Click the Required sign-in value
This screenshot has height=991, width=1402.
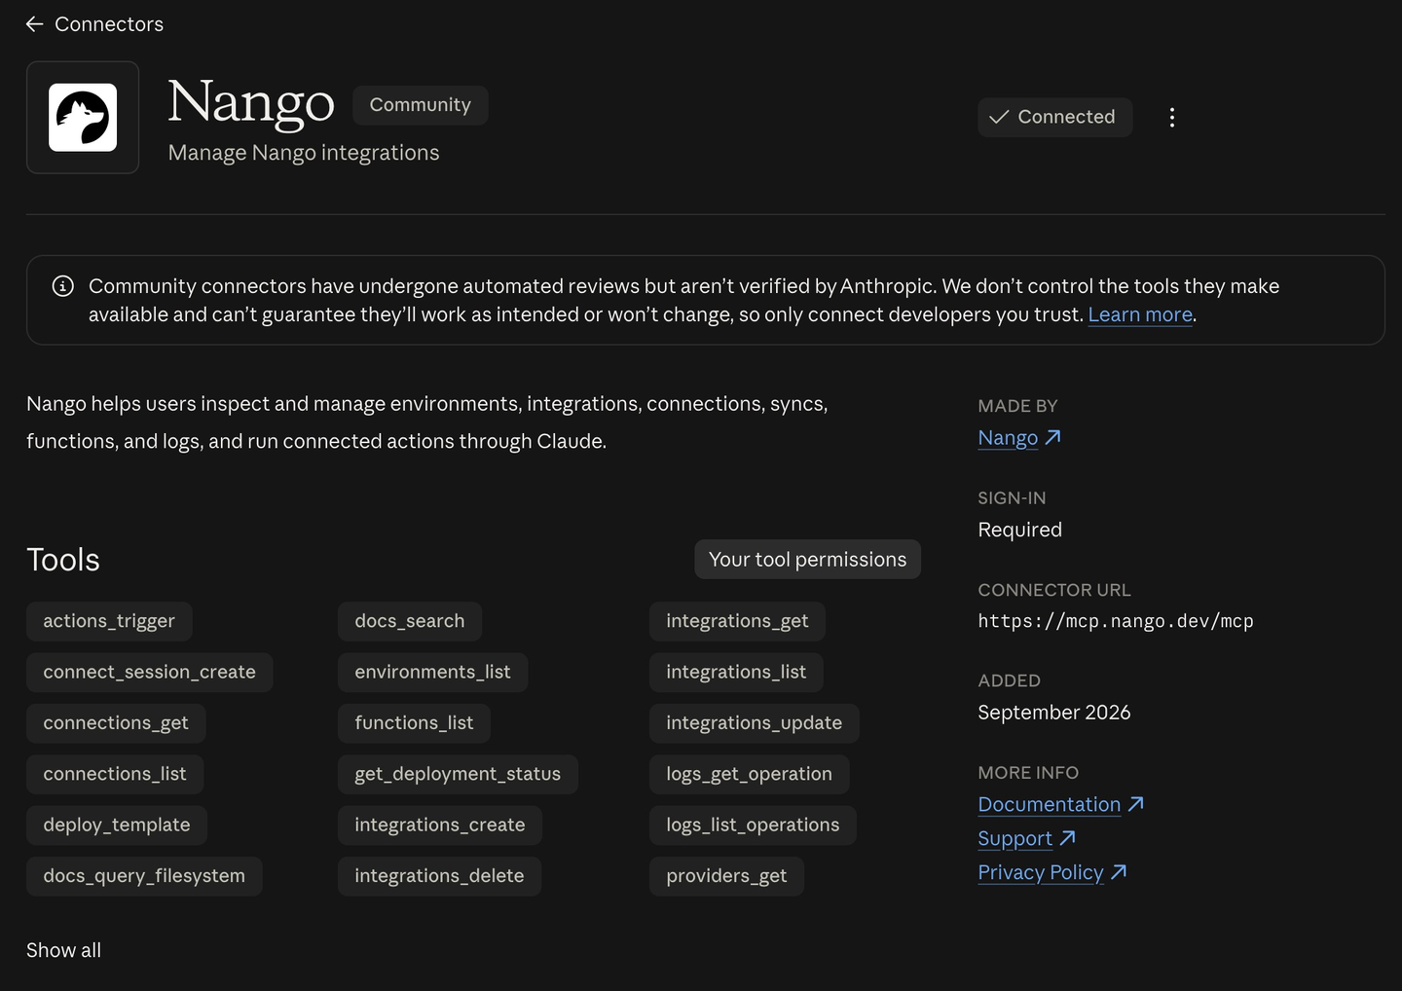pyautogui.click(x=1020, y=530)
